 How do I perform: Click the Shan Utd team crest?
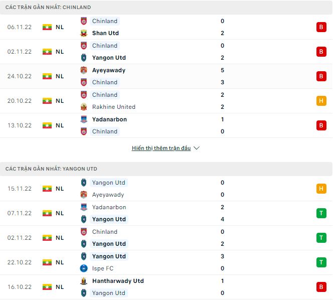(x=84, y=33)
